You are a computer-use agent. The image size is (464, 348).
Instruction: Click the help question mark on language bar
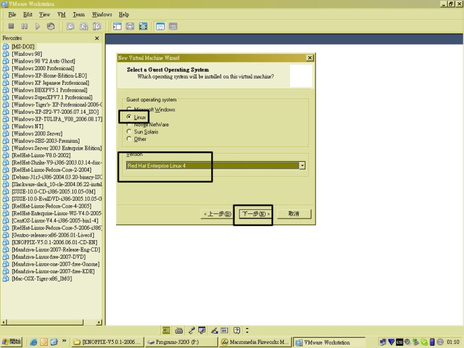click(237, 330)
